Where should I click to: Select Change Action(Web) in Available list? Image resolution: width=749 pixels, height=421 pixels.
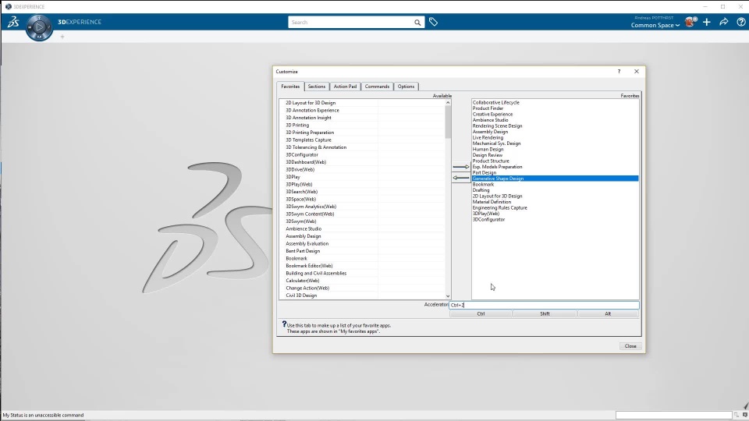[x=307, y=288]
